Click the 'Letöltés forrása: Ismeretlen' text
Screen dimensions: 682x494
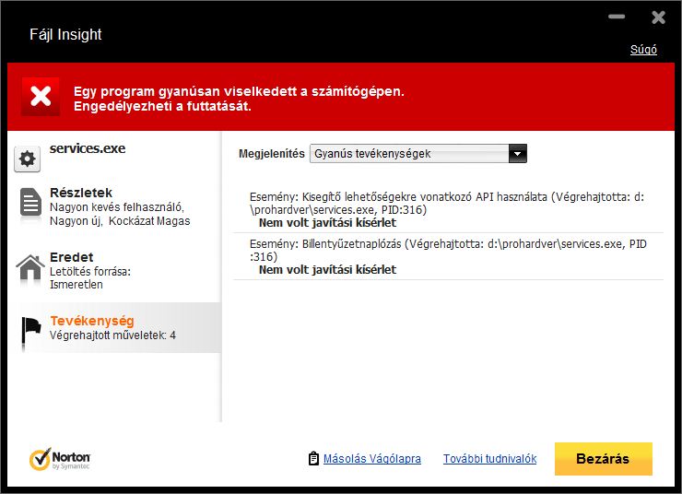click(x=90, y=278)
